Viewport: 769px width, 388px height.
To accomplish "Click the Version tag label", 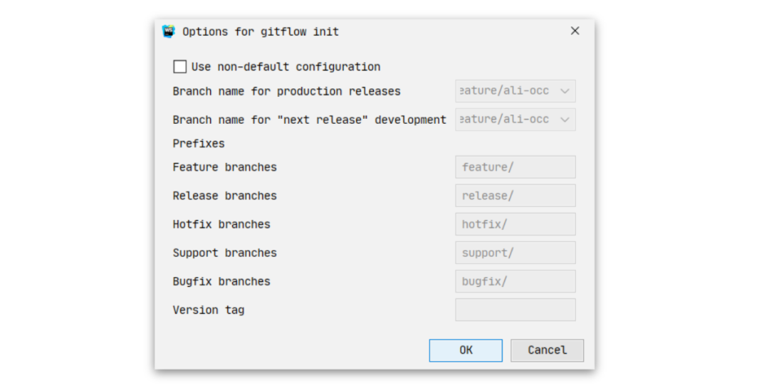I will coord(209,310).
